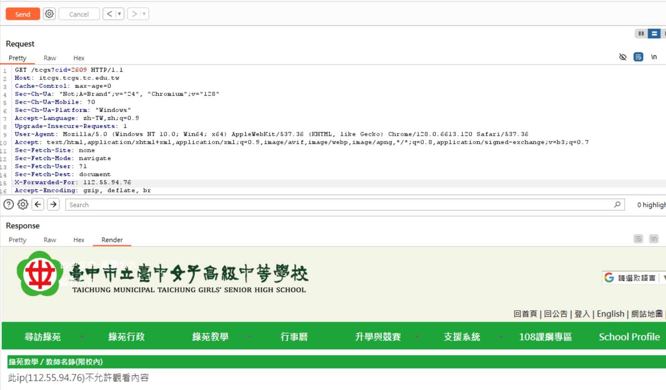The width and height of the screenshot is (666, 390).
Task: Open the 尋訪綠苑 menu
Action: pyautogui.click(x=43, y=337)
